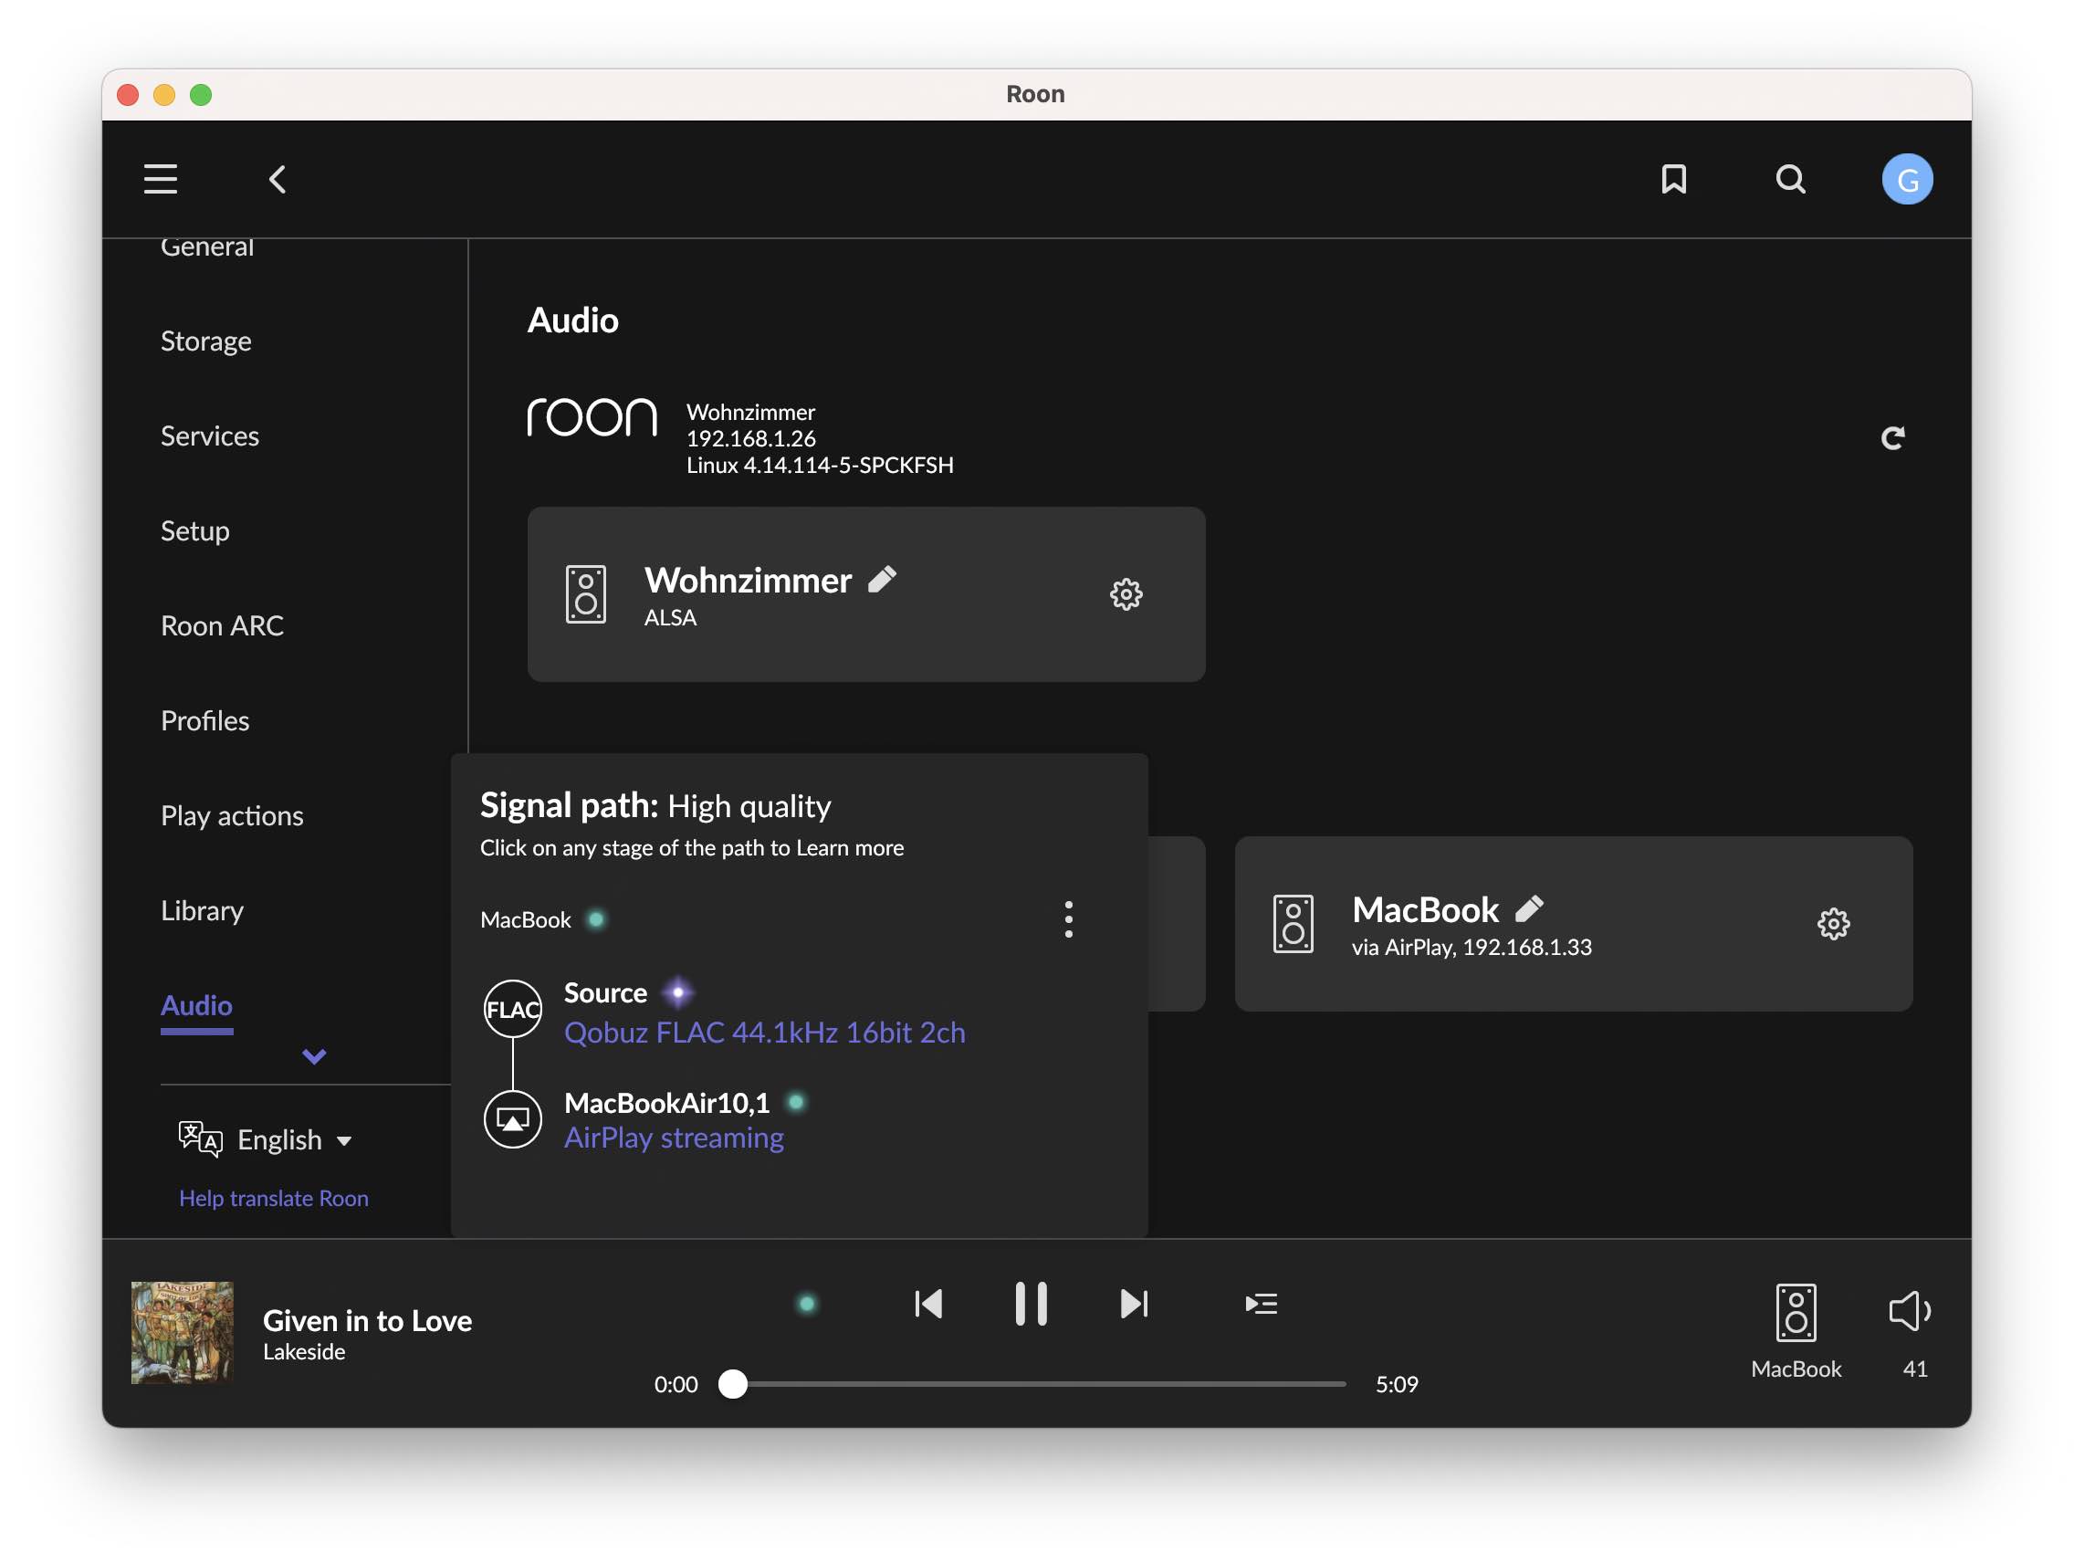Image resolution: width=2074 pixels, height=1563 pixels.
Task: Skip to the next track
Action: tap(1134, 1302)
